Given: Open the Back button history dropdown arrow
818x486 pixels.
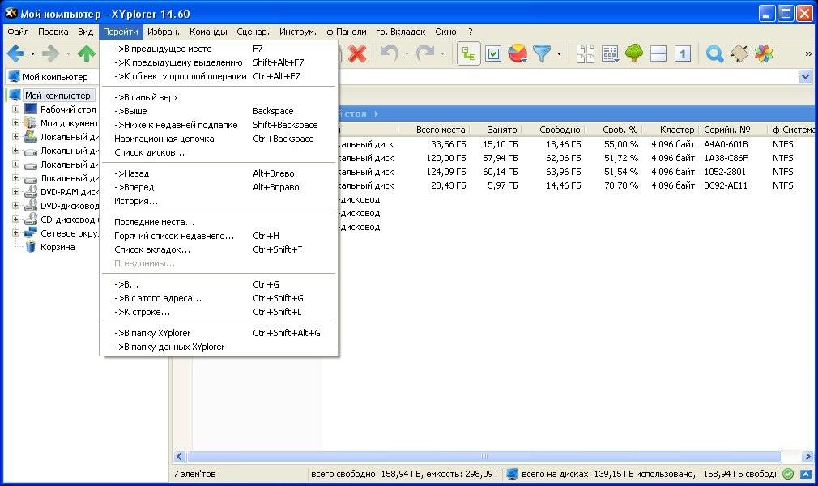Looking at the screenshot, I should click(x=32, y=53).
